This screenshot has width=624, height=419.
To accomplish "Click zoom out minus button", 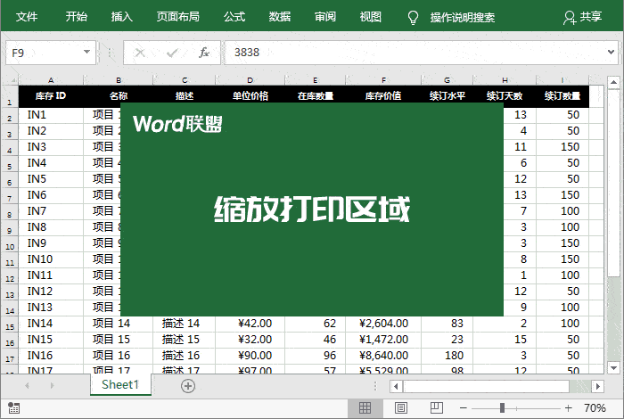I will click(x=463, y=408).
